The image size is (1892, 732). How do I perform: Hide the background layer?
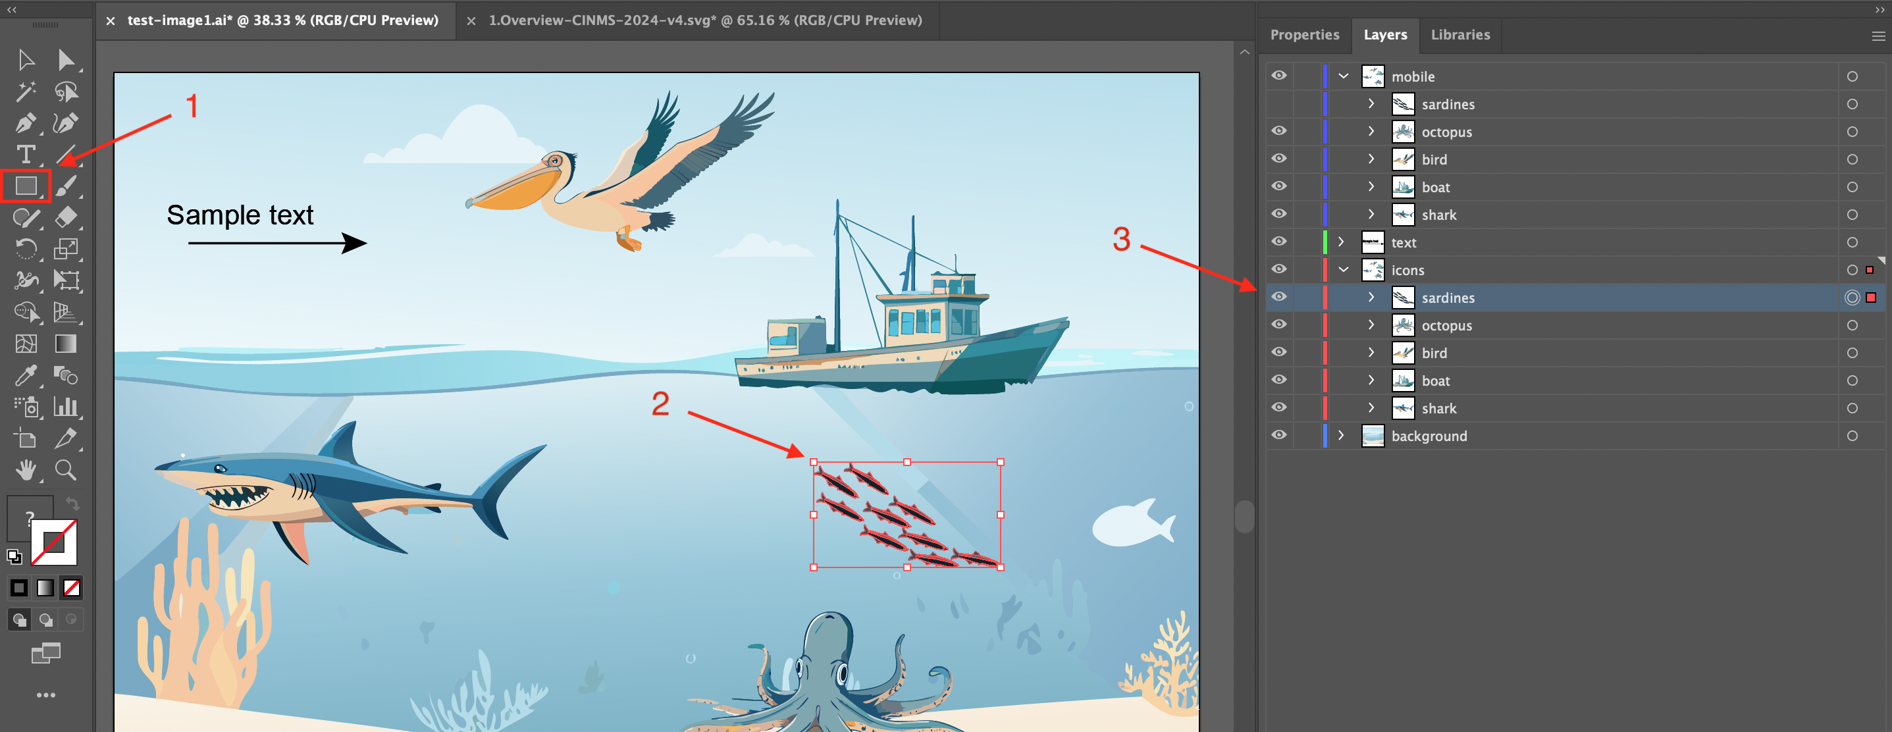pos(1278,434)
